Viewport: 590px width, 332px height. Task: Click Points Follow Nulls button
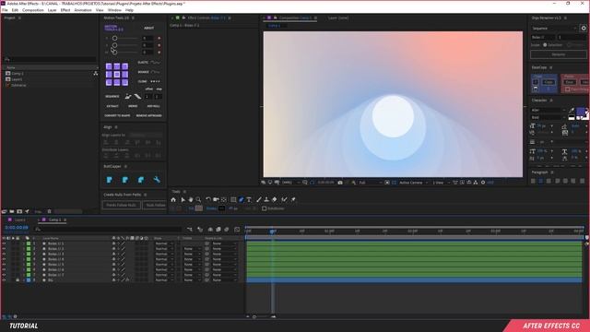[121, 205]
